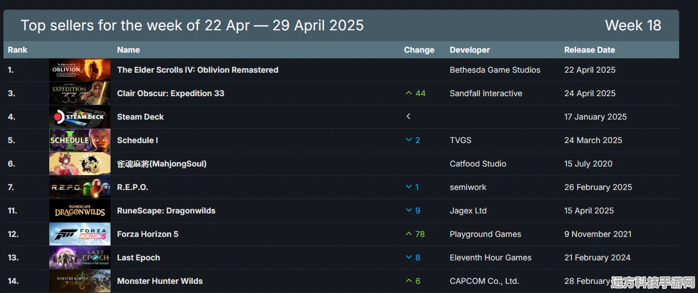Screen dimensions: 698x293
Task: Open Clair Obscur: Expedition 33 name link
Action: (x=171, y=93)
